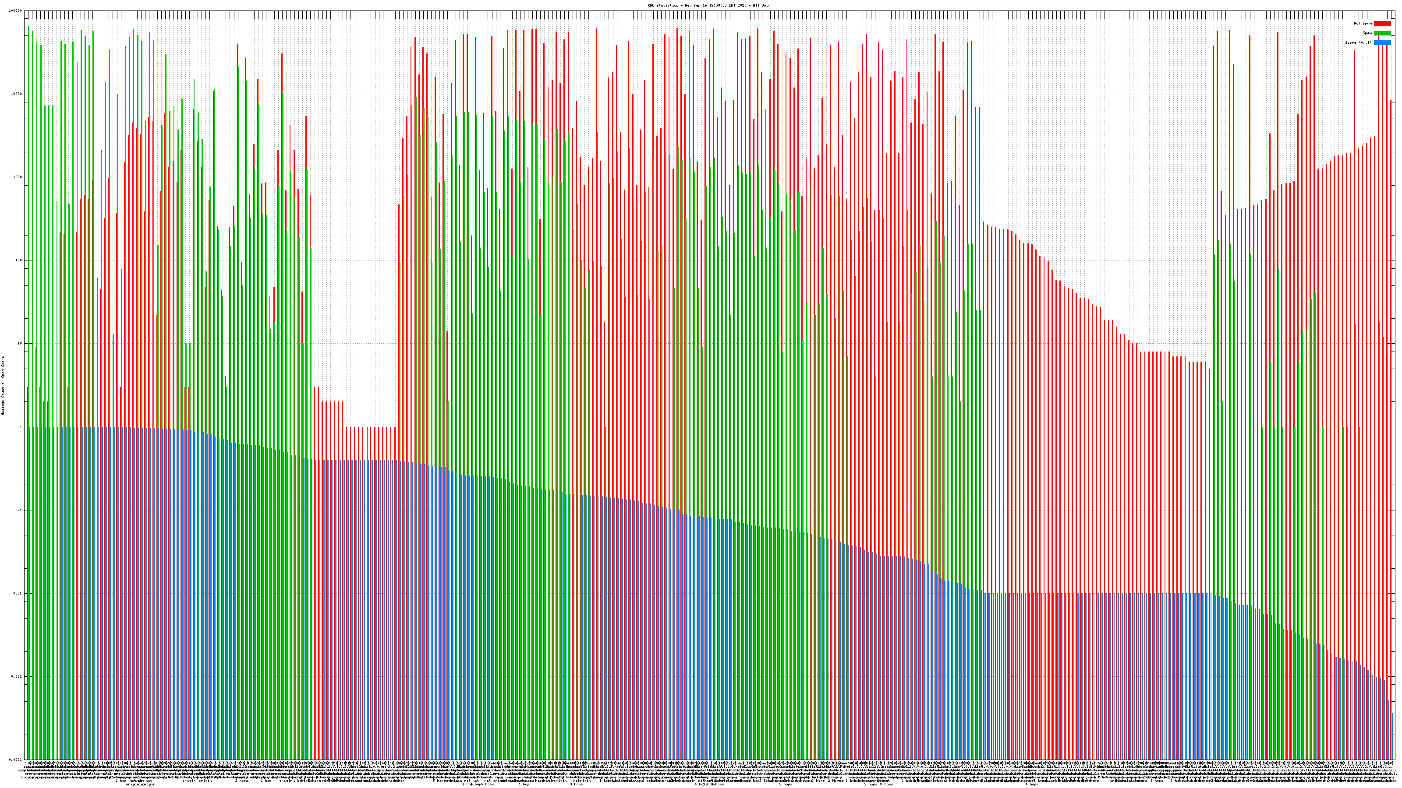Viewport: 1402px width, 788px height.
Task: Click the 1 y-axis tick label
Action: 21,427
